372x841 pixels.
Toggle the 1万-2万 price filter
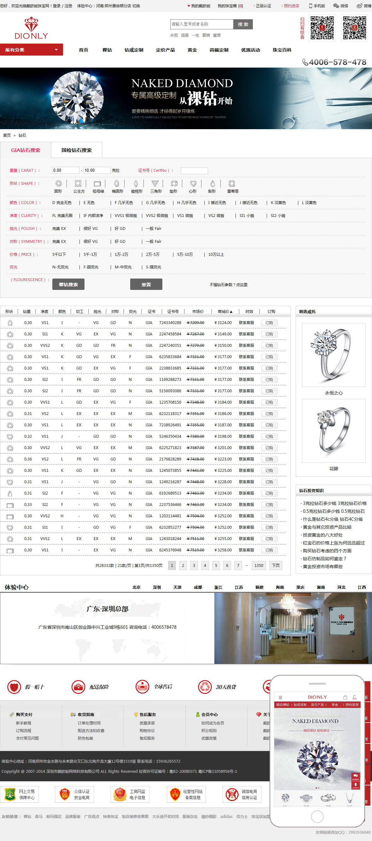[121, 255]
